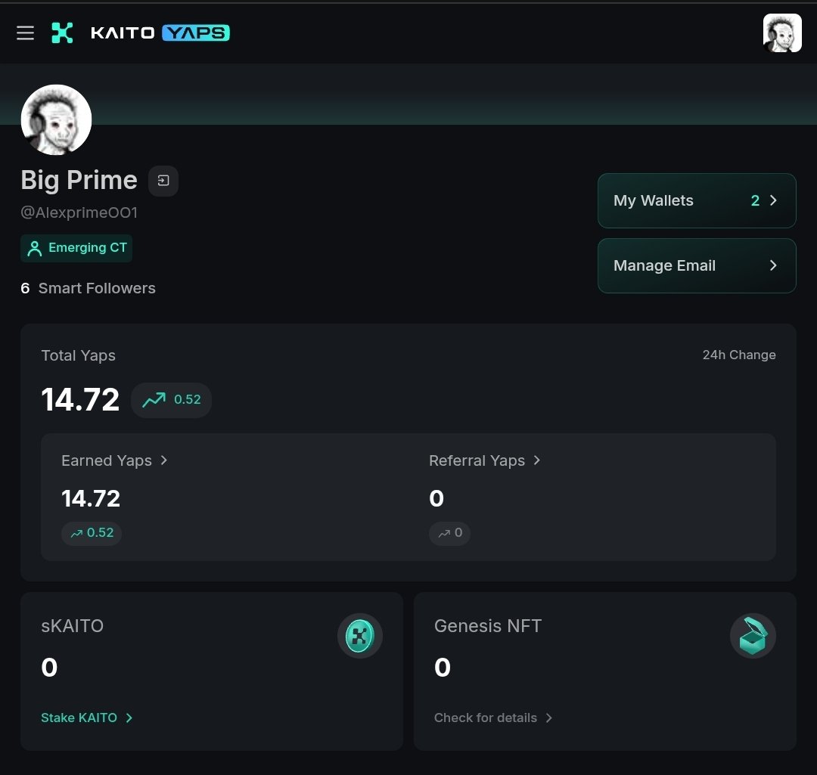Screen dimensions: 817x775
Task: Click the Referral Yaps 0 change pill
Action: (449, 533)
